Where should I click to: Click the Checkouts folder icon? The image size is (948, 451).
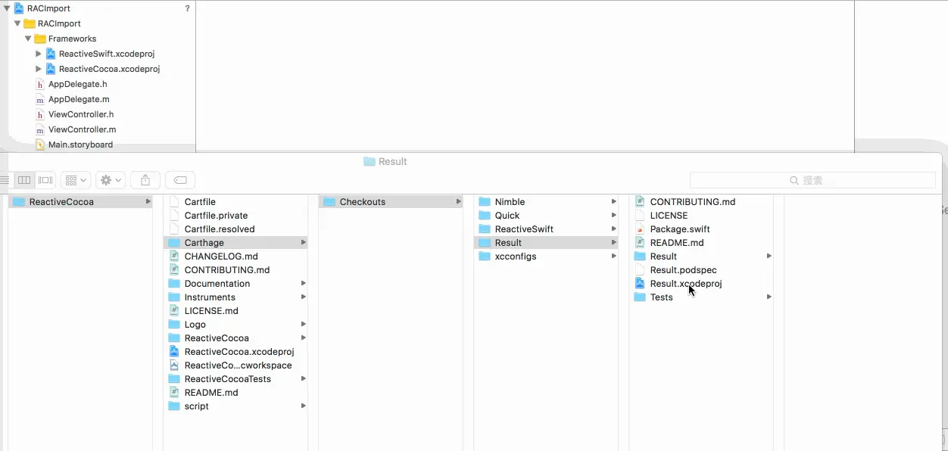pos(329,202)
